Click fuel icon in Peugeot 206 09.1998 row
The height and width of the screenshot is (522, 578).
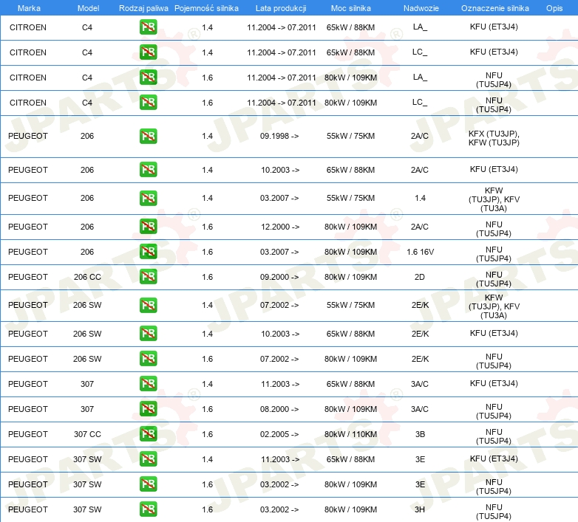[148, 136]
